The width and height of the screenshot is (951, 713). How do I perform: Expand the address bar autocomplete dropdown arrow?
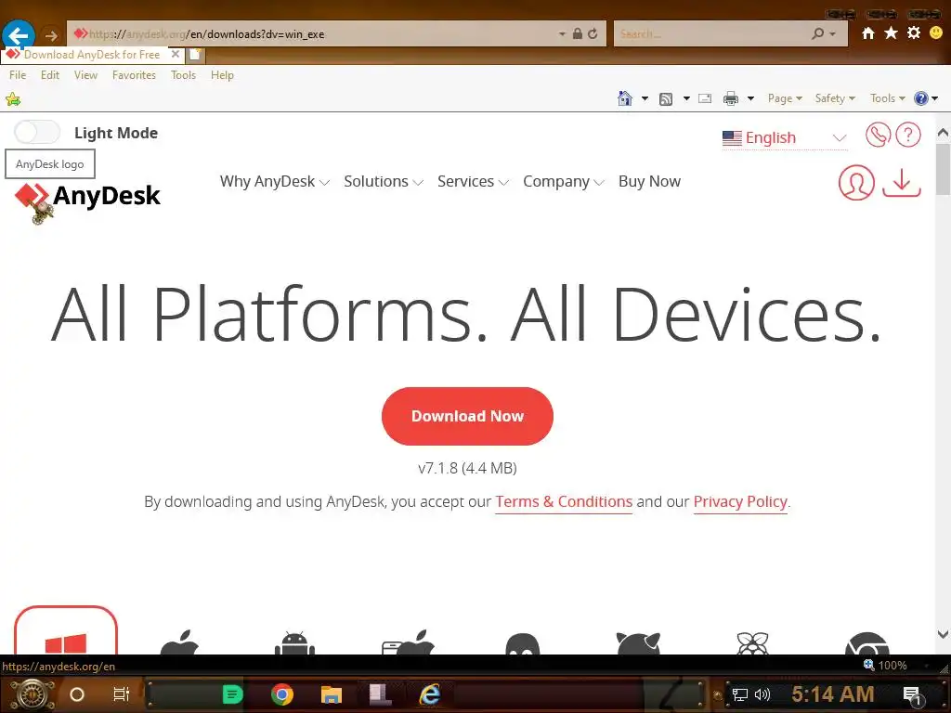(562, 34)
